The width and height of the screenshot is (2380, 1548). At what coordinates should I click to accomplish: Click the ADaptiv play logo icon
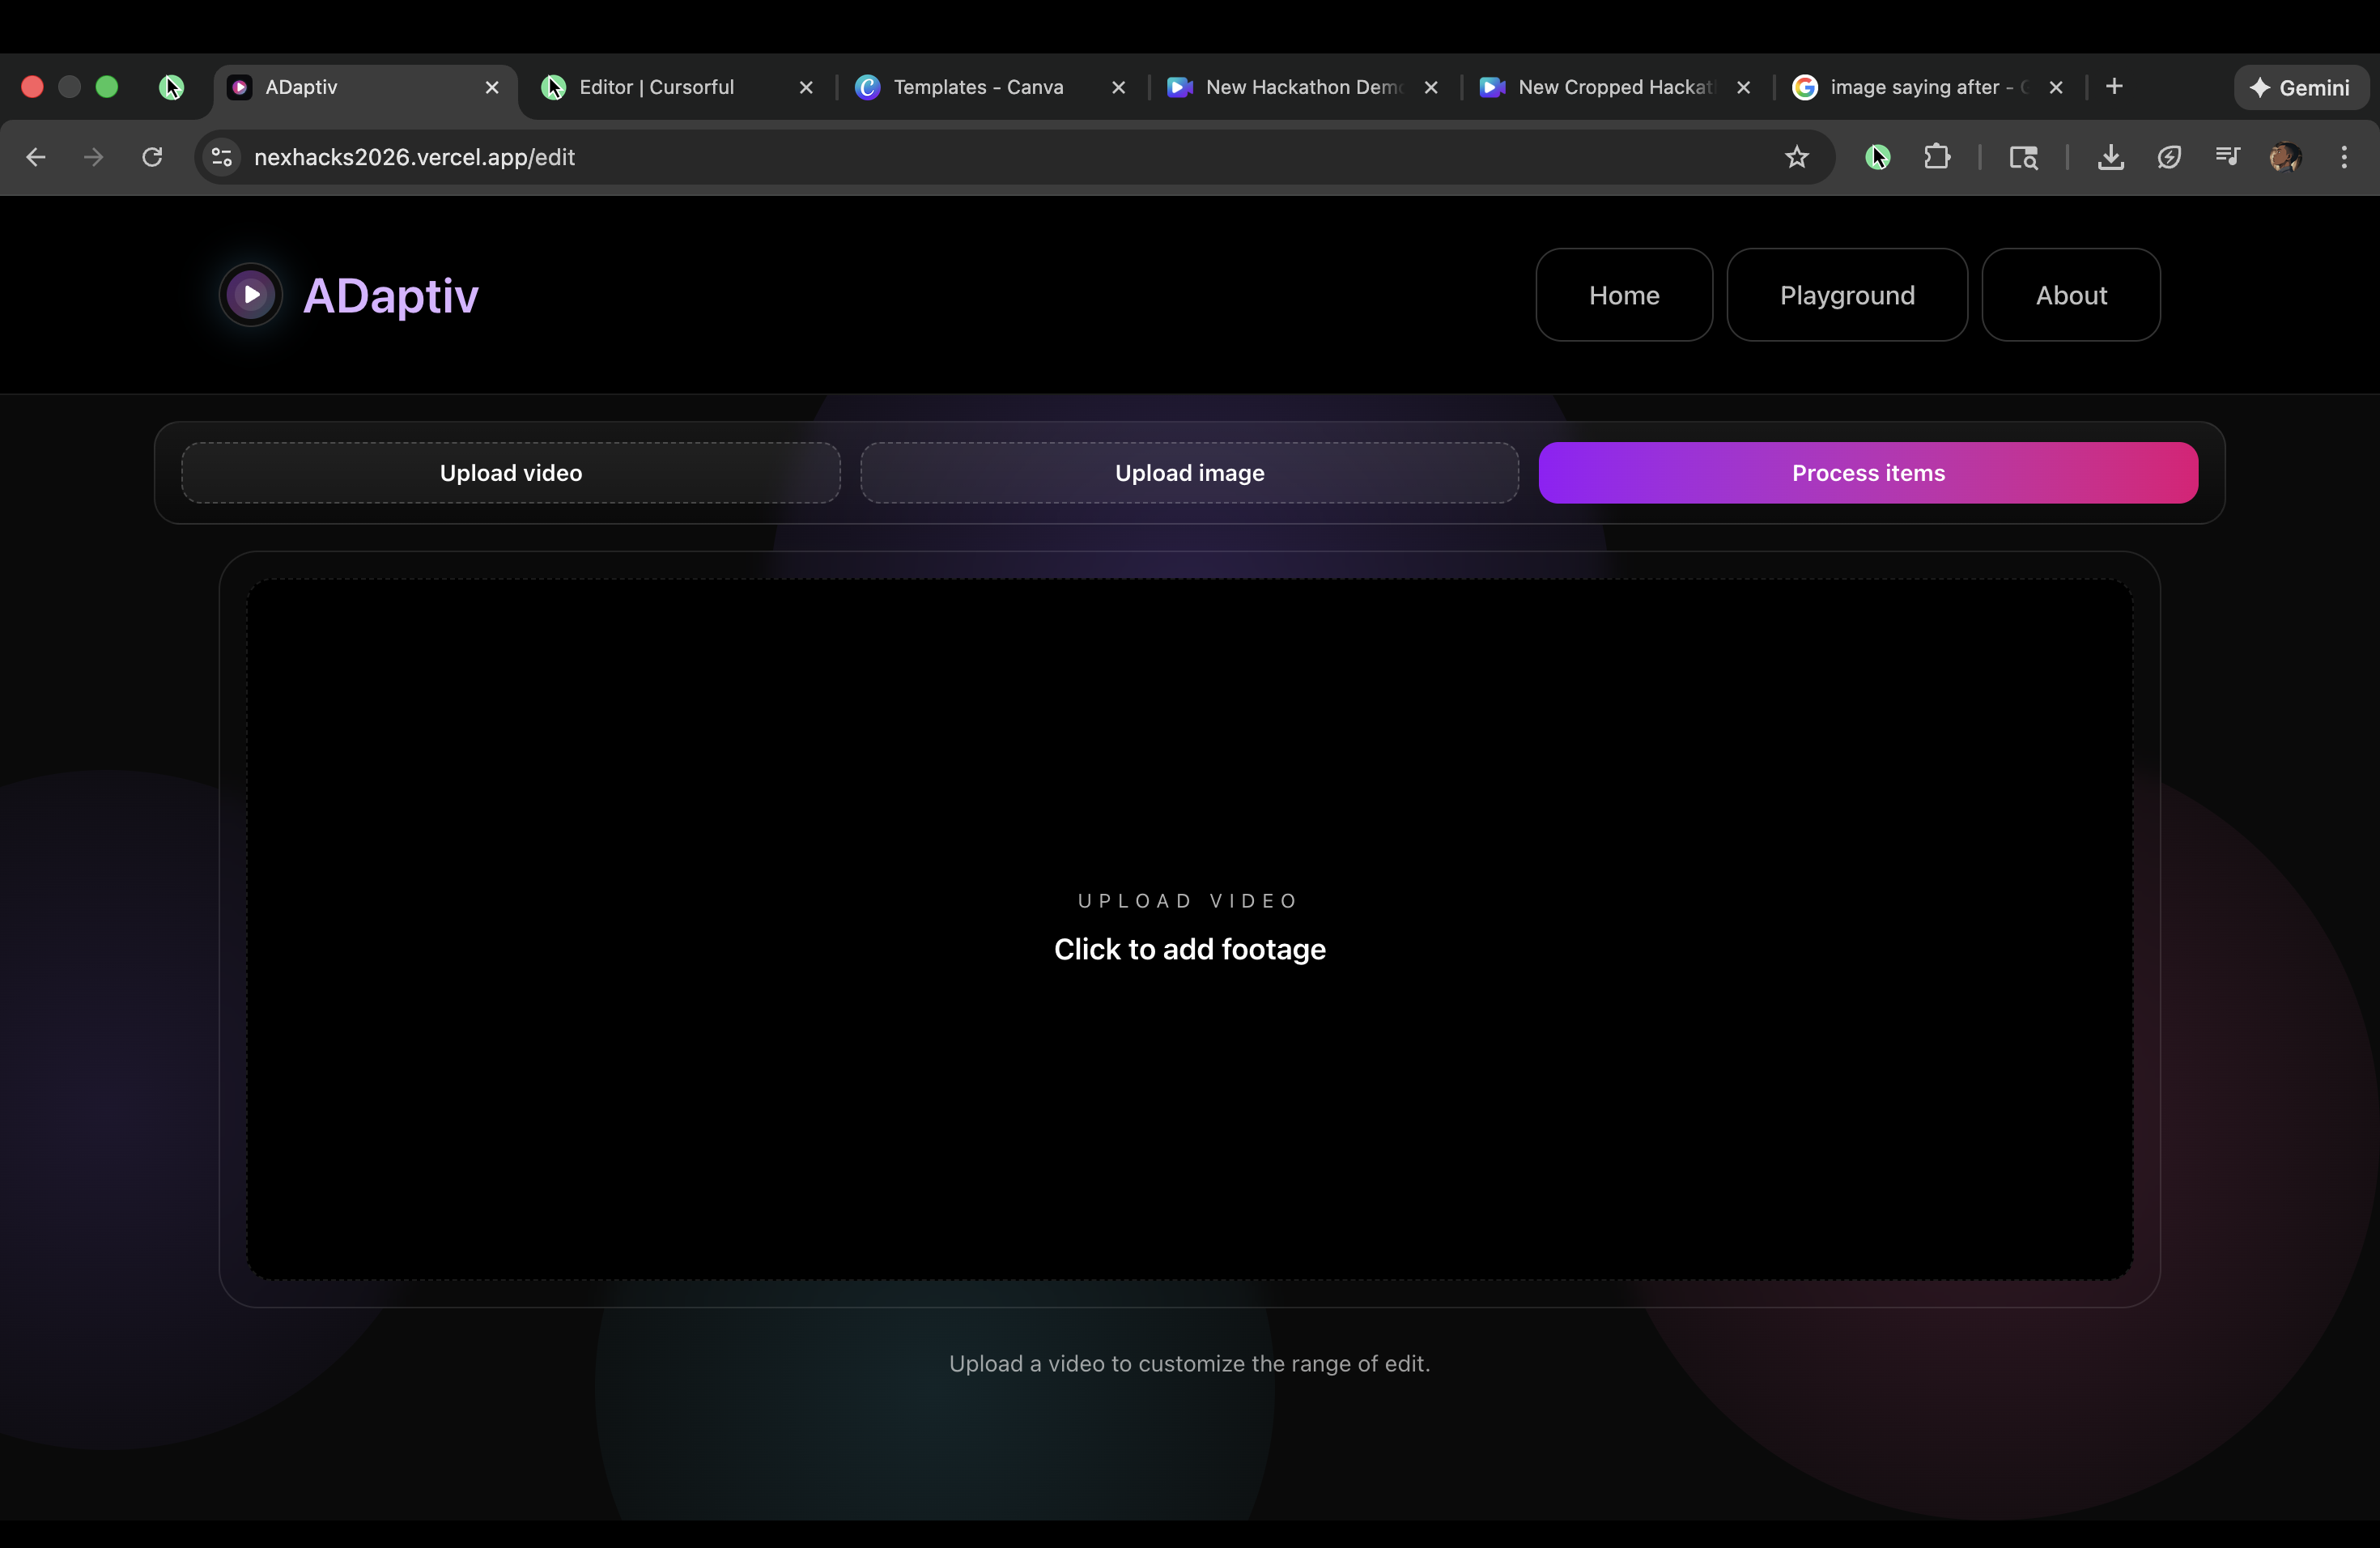(x=250, y=295)
